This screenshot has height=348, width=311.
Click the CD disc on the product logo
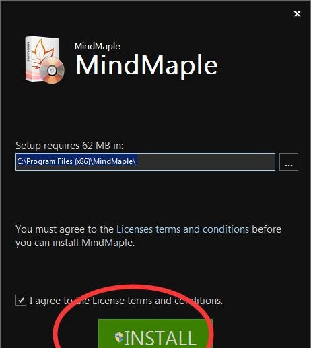pyautogui.click(x=52, y=71)
